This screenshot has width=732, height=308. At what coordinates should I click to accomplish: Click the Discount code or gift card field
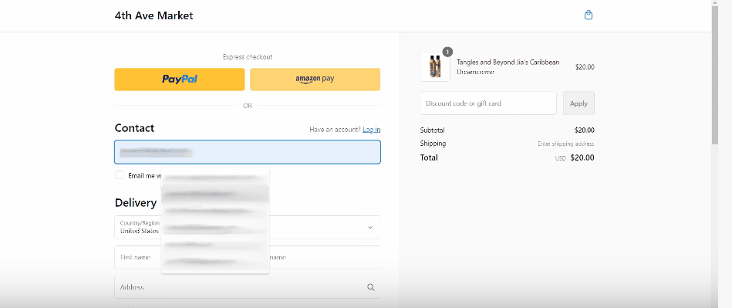(x=488, y=103)
